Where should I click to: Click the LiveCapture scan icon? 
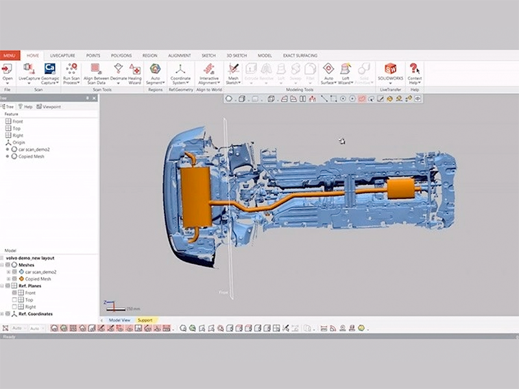[29, 70]
